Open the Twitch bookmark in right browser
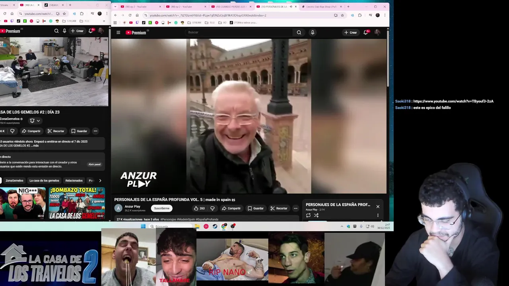 137,23
